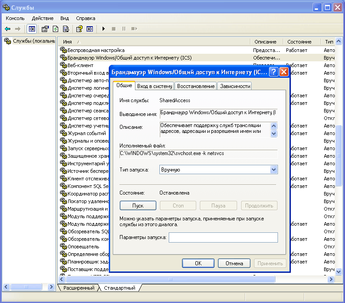Image resolution: width=345 pixels, height=303 pixels.
Task: Click the Forward arrow toolbar icon
Action: pyautogui.click(x=18, y=29)
